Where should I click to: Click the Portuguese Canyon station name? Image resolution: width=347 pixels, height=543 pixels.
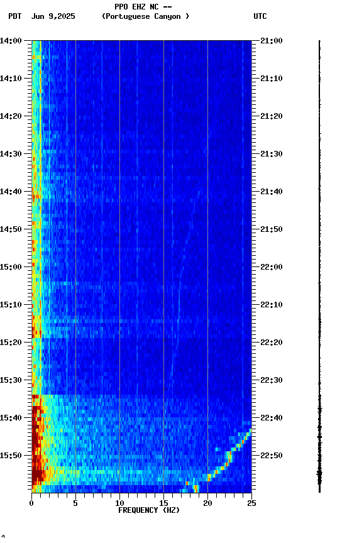[x=145, y=16]
